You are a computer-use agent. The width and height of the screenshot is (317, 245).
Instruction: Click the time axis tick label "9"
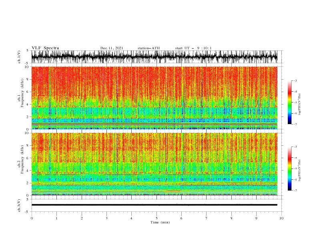coord(256,218)
